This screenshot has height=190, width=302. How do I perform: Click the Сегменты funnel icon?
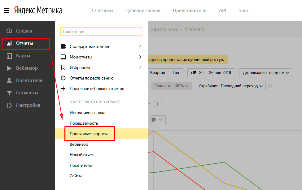pyautogui.click(x=9, y=93)
